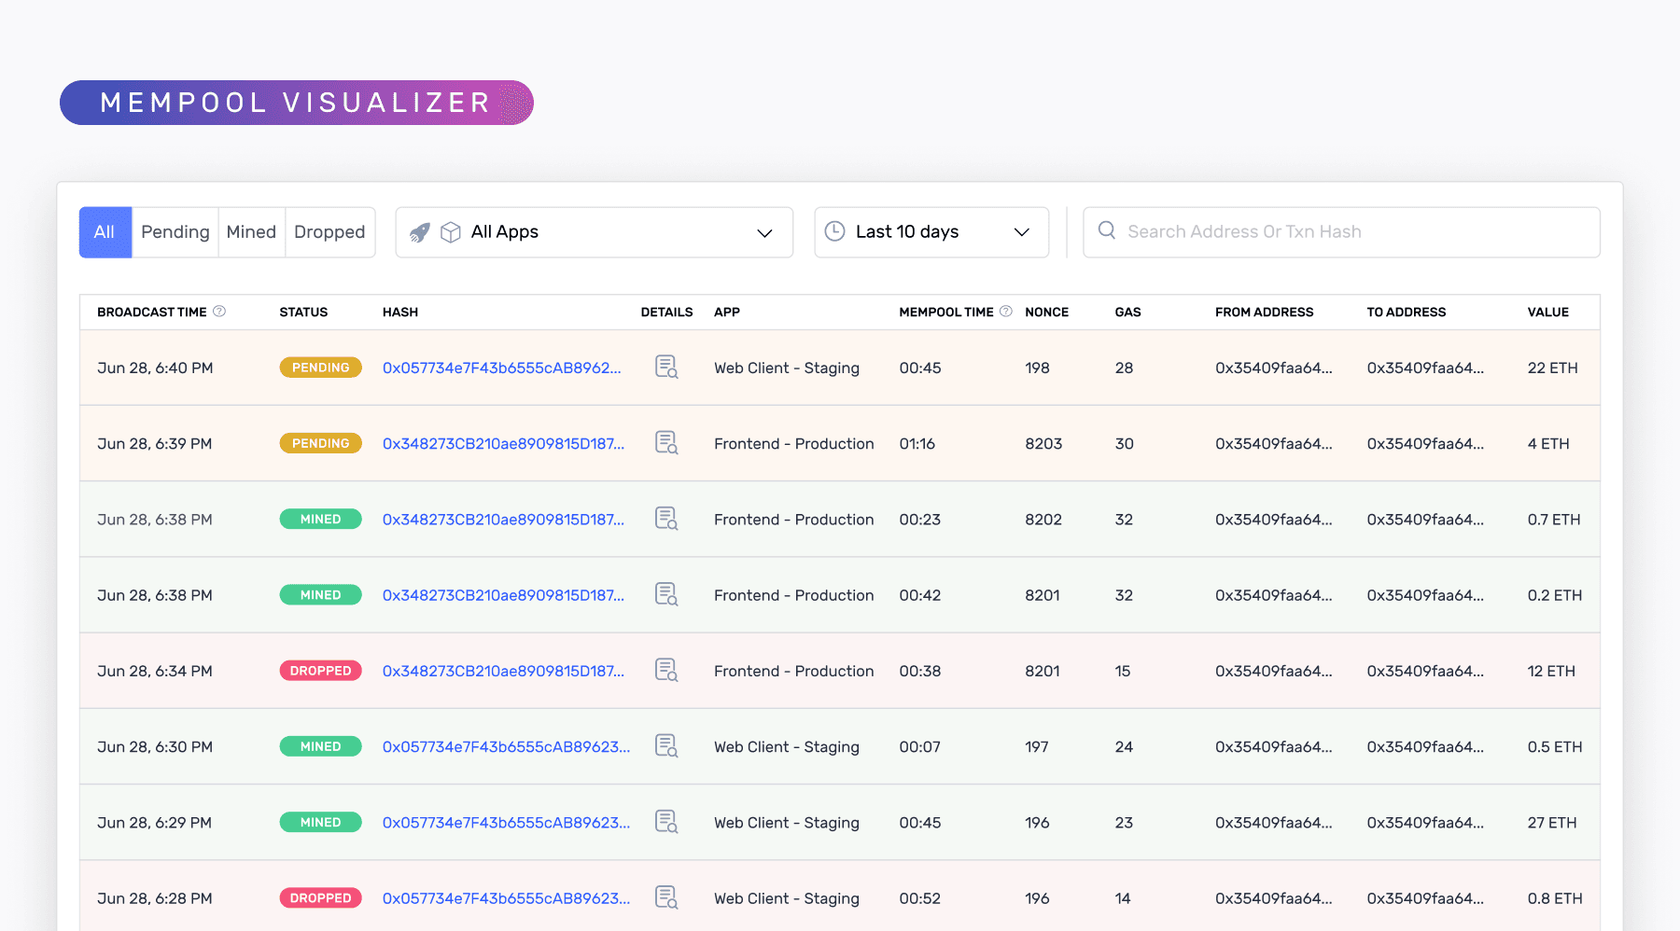This screenshot has width=1680, height=931.
Task: Open details for the dropped 6:28 PM transaction
Action: (x=665, y=897)
